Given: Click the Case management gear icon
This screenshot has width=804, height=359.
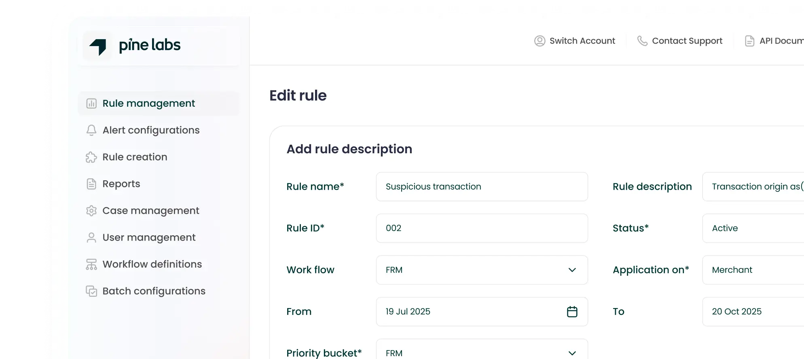Looking at the screenshot, I should pyautogui.click(x=91, y=211).
